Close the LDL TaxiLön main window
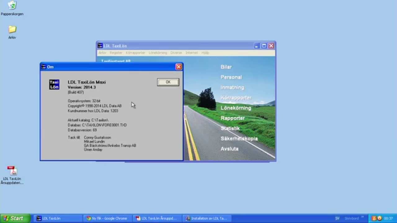Screen dimensions: 397x223 pos(271,46)
